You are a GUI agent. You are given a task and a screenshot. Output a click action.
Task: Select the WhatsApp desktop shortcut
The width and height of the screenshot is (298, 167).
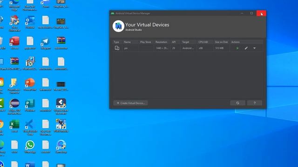point(30,147)
